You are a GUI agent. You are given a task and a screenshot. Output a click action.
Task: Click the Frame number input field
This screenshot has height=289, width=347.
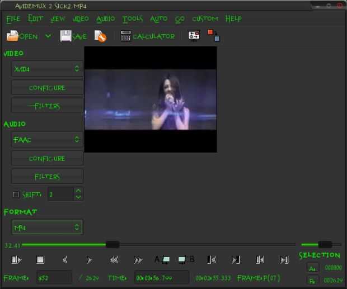click(54, 277)
